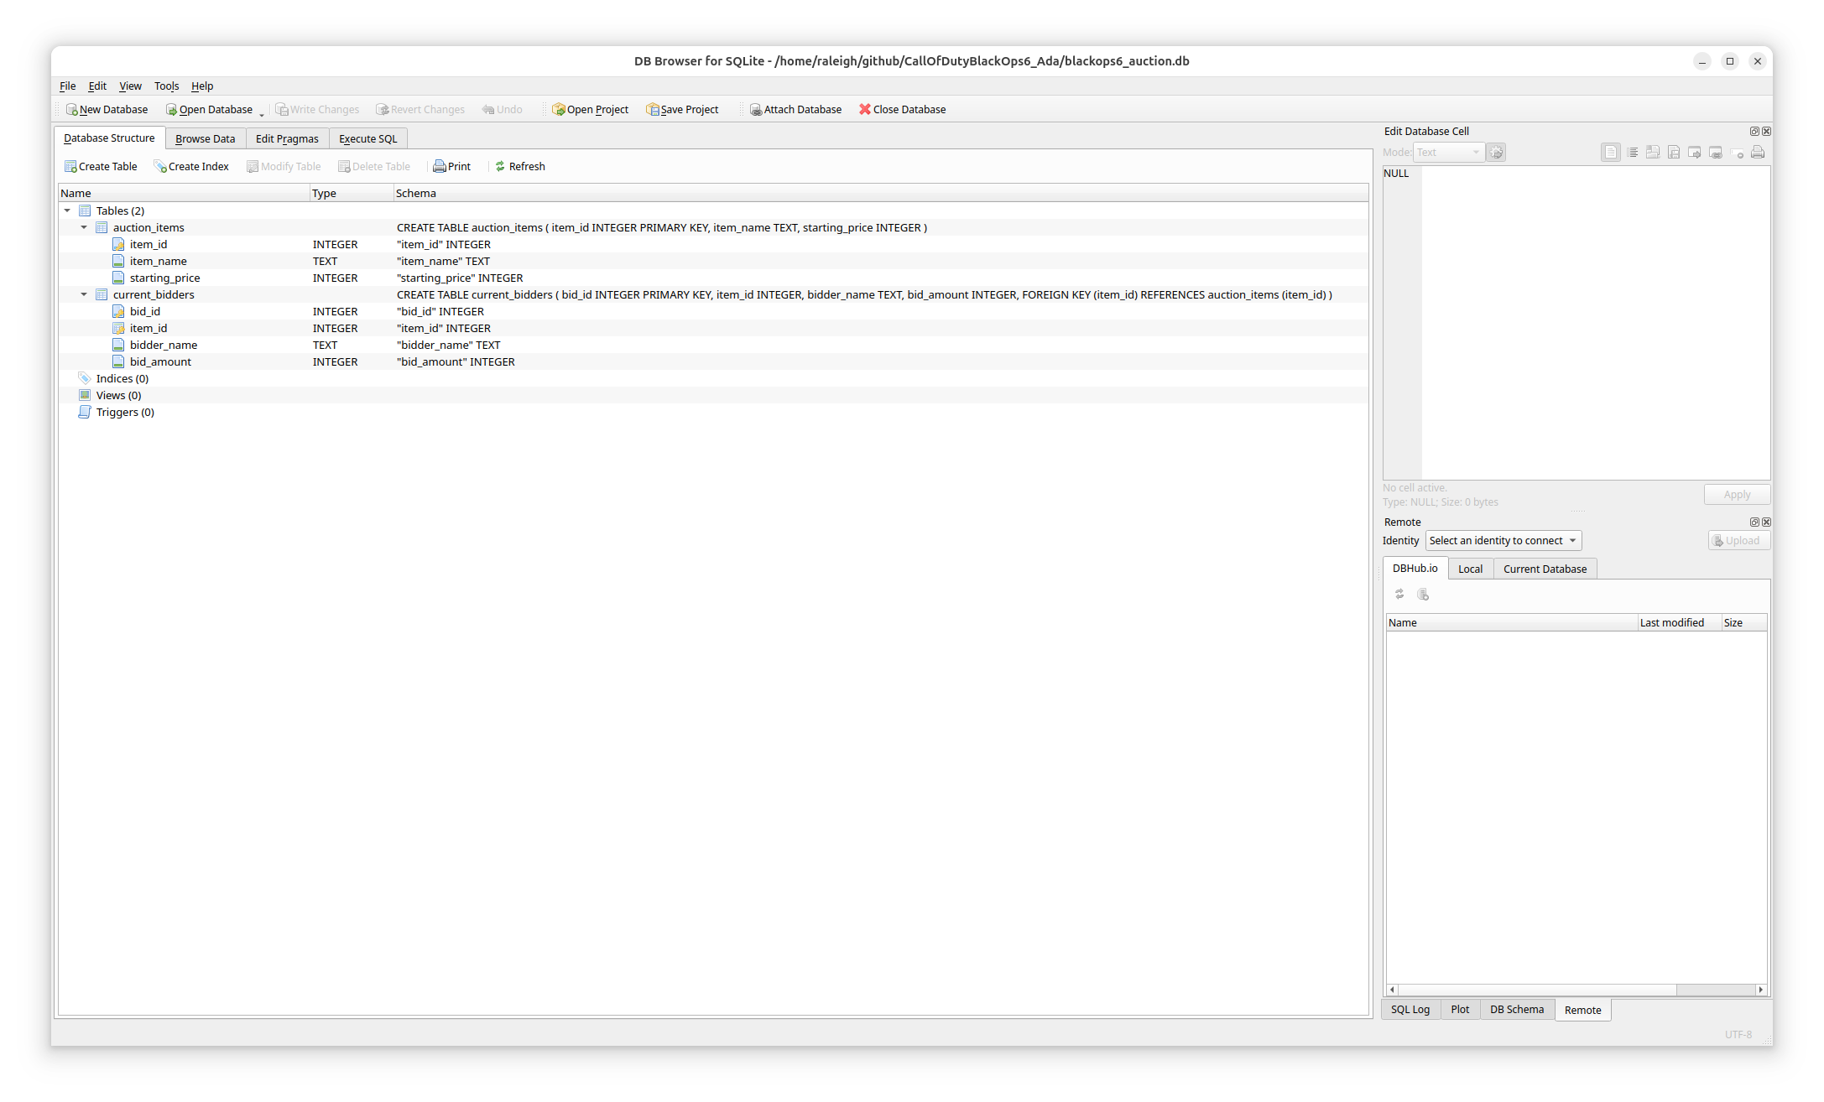This screenshot has height=1102, width=1824.
Task: Import cell contents from a file
Action: [x=1653, y=153]
